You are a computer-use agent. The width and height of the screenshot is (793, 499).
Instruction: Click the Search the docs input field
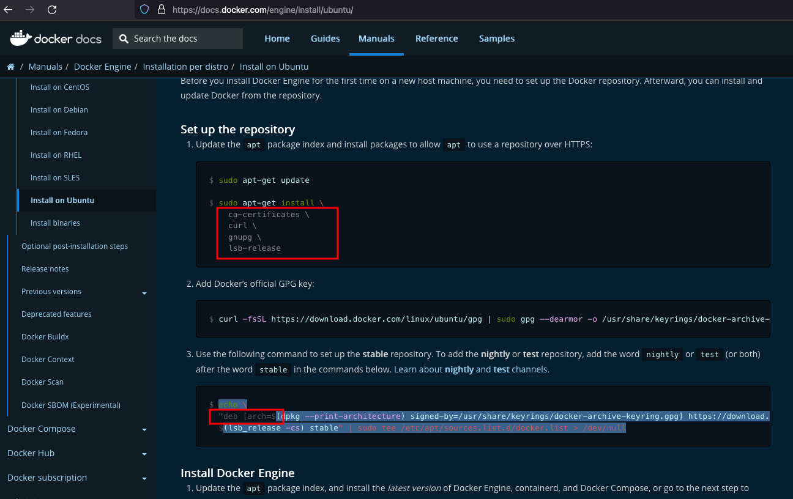[177, 38]
